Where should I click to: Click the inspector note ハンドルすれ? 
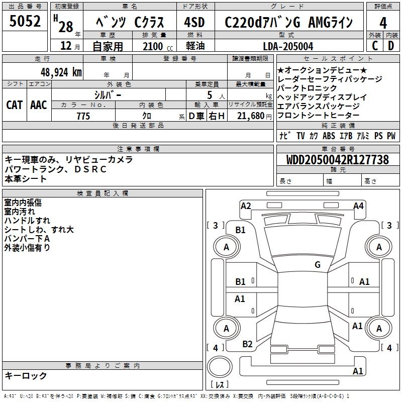click(x=27, y=221)
